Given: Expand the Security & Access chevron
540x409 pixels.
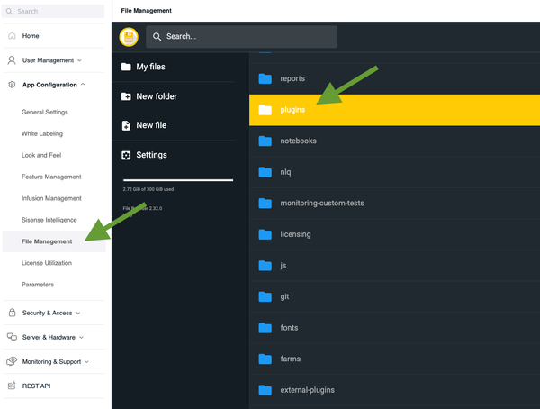Looking at the screenshot, I should coord(78,313).
